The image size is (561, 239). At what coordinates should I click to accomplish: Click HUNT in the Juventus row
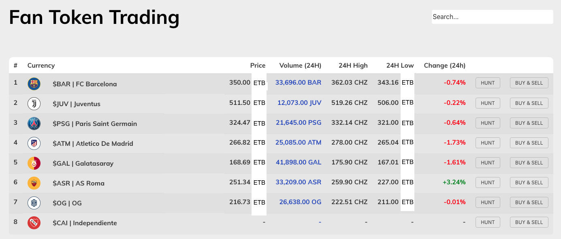488,103
